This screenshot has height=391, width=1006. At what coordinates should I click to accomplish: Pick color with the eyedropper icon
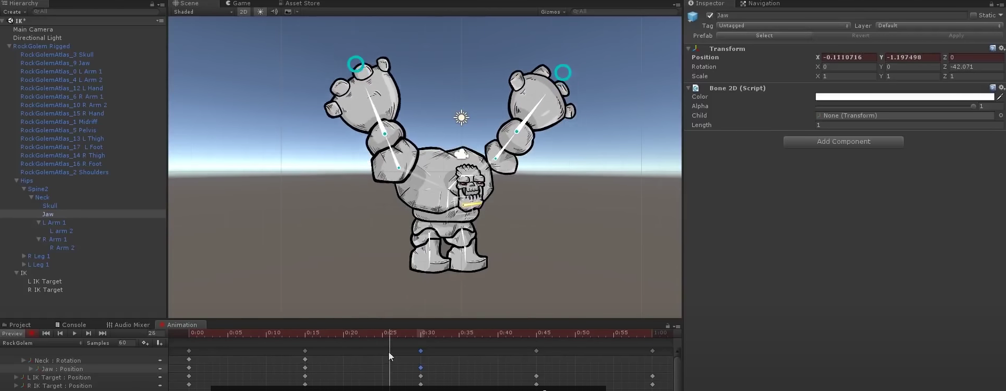pyautogui.click(x=1000, y=97)
